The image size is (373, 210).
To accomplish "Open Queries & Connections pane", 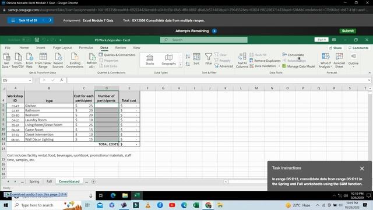I will pos(117,55).
